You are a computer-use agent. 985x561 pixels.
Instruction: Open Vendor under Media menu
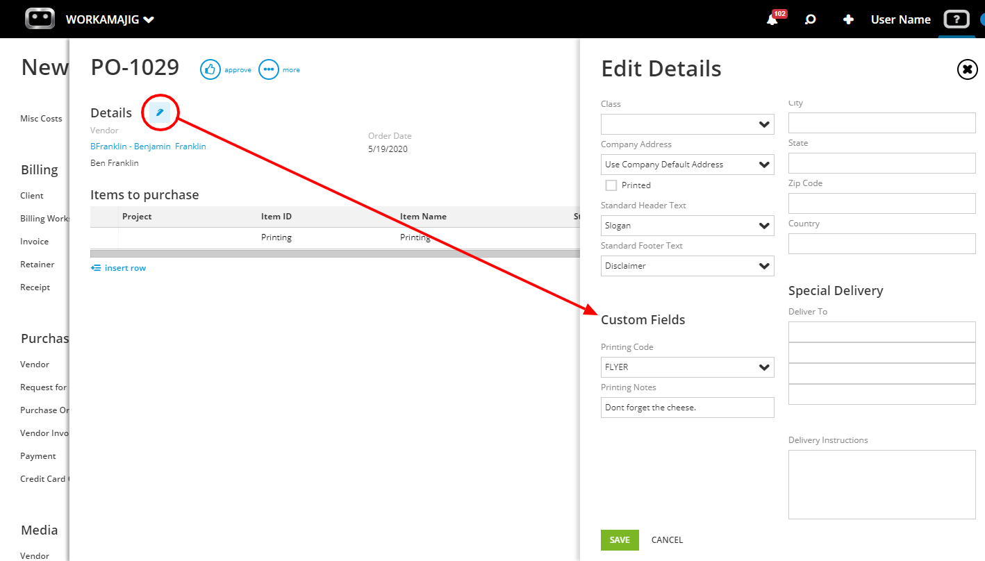(x=35, y=555)
